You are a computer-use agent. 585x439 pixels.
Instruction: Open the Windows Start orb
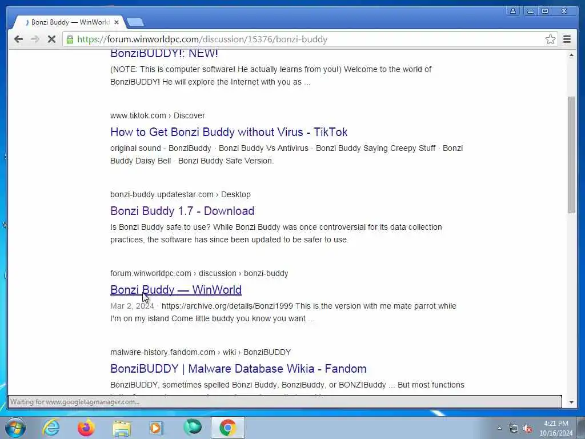[15, 428]
